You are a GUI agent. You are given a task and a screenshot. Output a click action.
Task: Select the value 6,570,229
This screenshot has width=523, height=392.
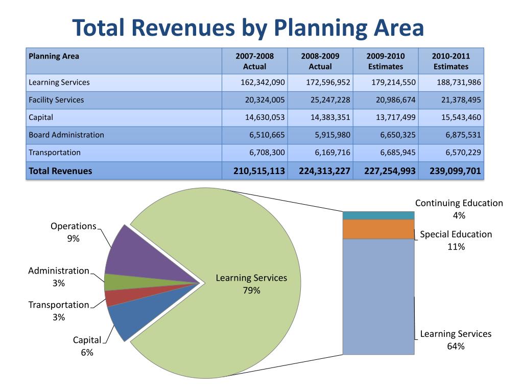463,153
